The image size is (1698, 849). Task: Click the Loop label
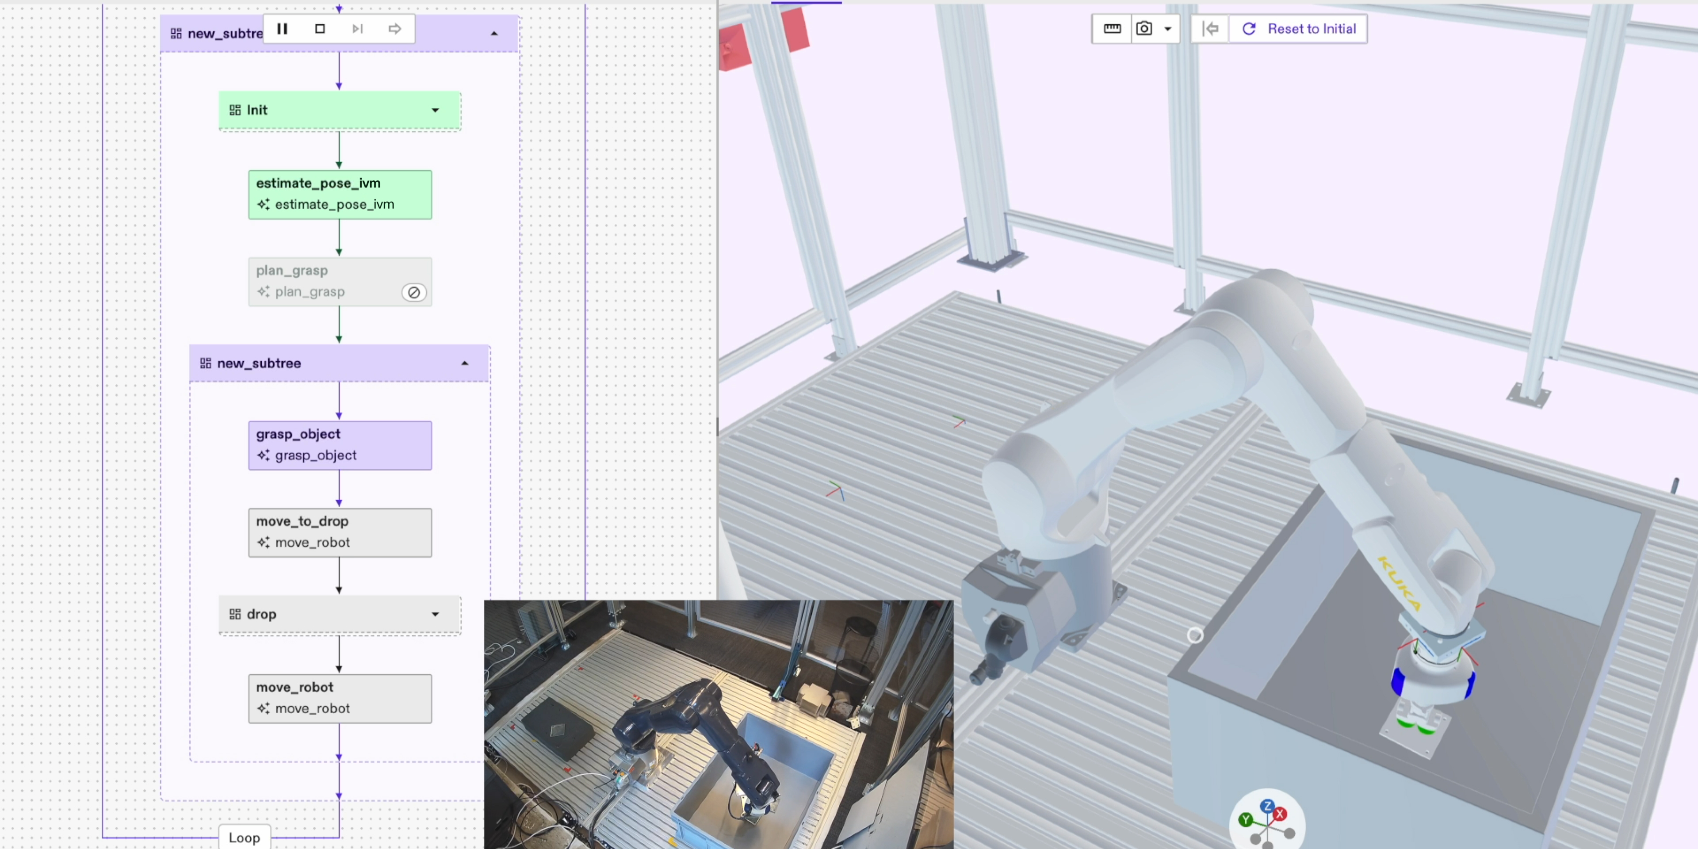[244, 837]
